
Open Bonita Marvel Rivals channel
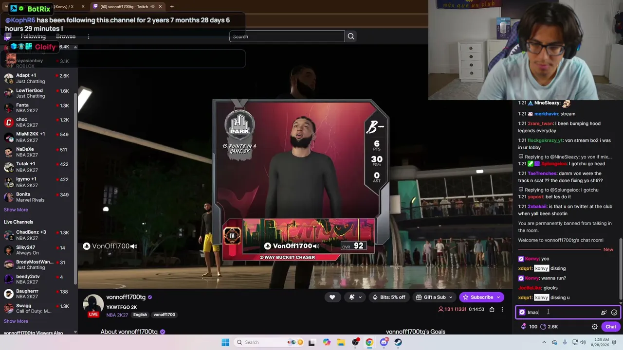tap(38, 197)
